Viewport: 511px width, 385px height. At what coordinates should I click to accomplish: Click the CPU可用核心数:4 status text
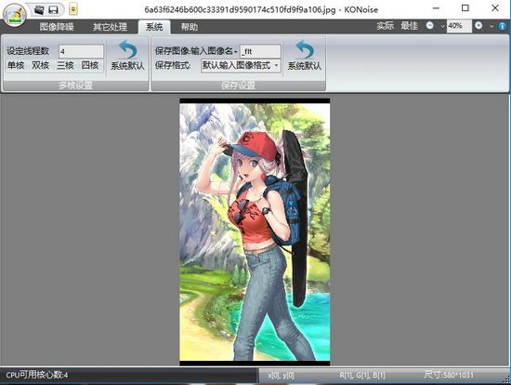tap(37, 375)
